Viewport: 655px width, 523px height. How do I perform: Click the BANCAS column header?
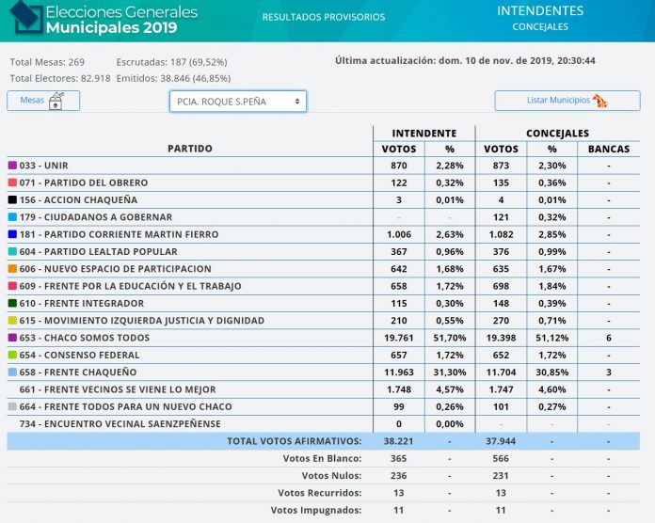click(x=609, y=149)
